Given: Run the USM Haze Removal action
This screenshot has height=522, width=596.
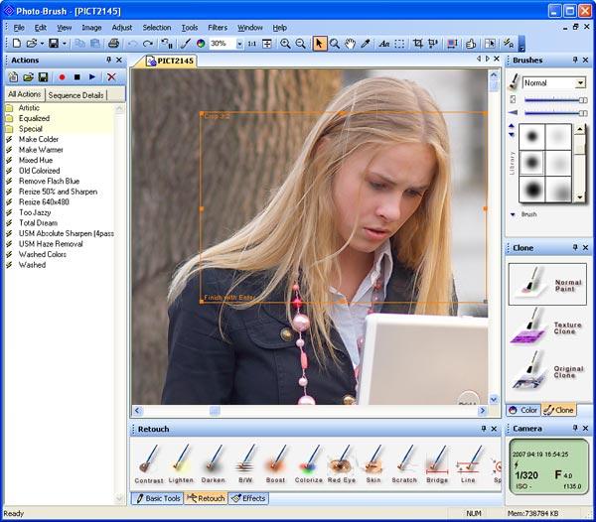Looking at the screenshot, I should point(51,244).
